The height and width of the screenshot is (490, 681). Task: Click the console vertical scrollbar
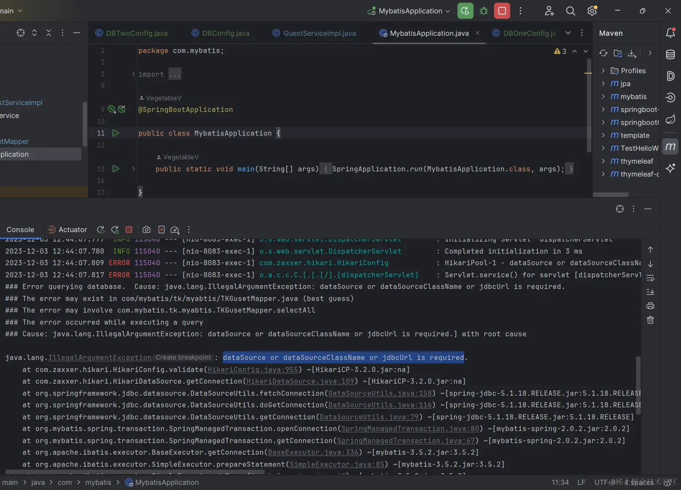click(x=638, y=385)
